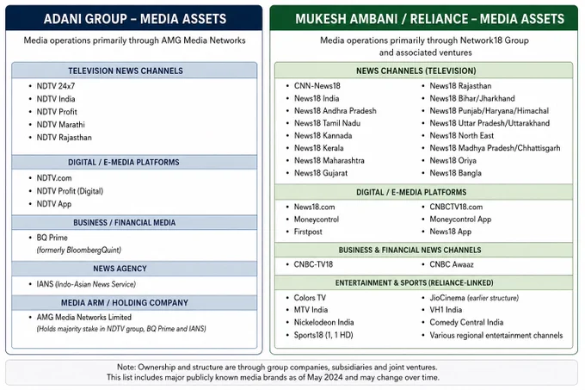Select the News18 Oriya entry
This screenshot has height=390, width=585.
click(x=453, y=160)
